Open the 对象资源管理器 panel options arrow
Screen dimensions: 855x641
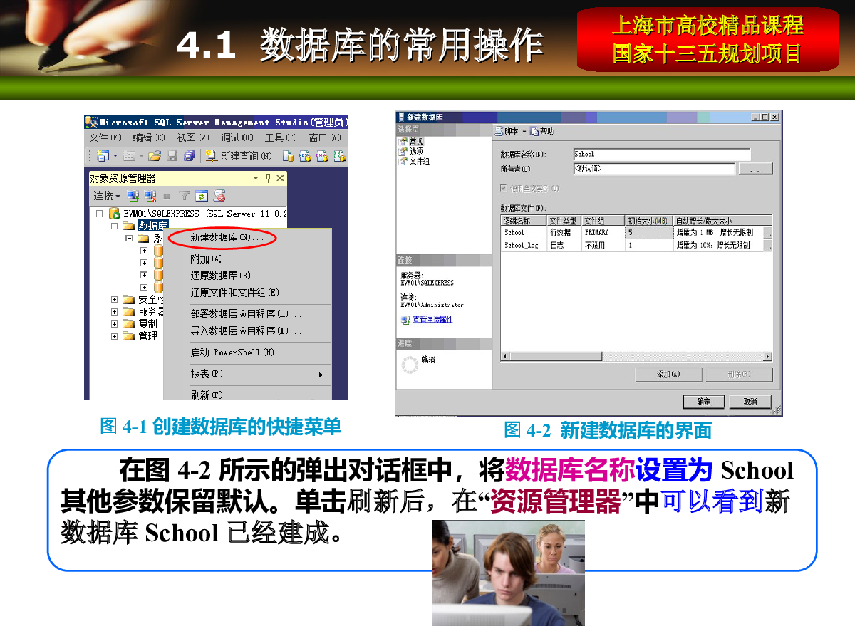pos(256,178)
